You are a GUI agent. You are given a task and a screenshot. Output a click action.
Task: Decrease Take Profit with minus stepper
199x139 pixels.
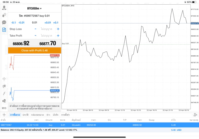pos(35,36)
